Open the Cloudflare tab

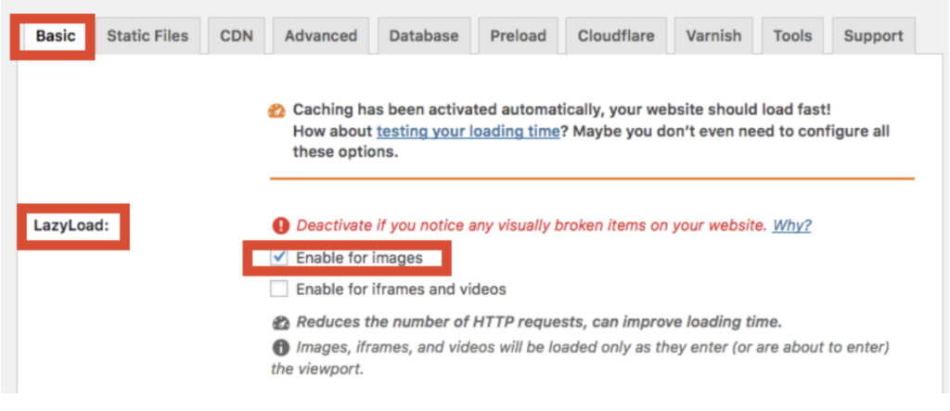coord(616,36)
